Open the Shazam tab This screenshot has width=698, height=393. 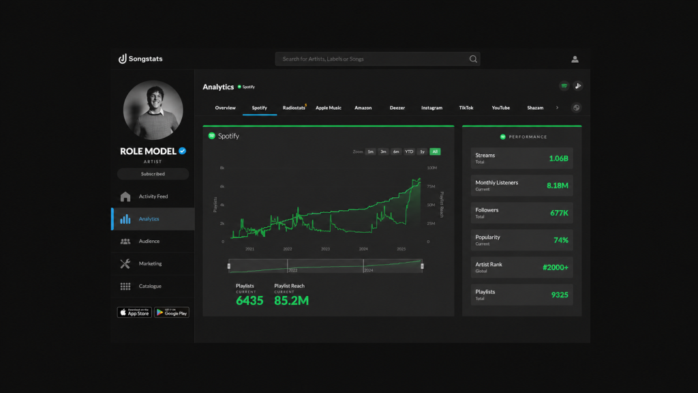pos(535,108)
